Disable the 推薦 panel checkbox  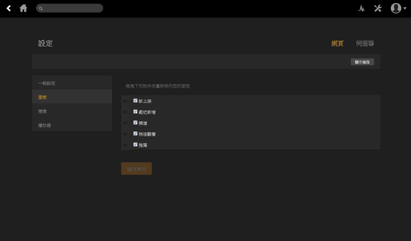click(135, 145)
